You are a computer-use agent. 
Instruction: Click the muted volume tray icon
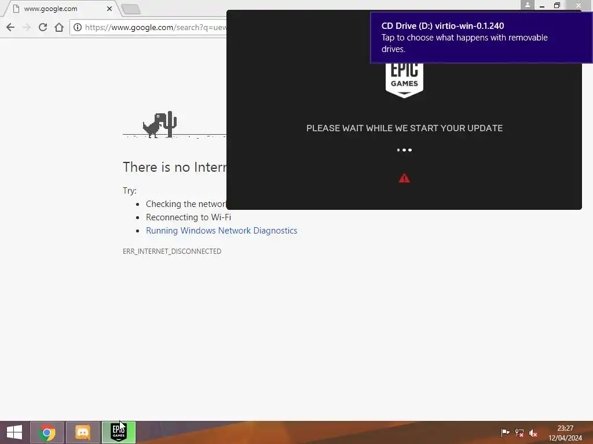[533, 432]
